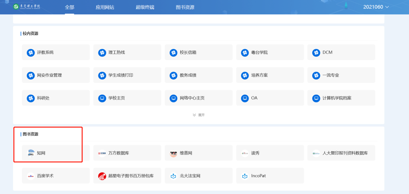409x194 pixels.
Task: Open the 理工热线 link
Action: 127,52
